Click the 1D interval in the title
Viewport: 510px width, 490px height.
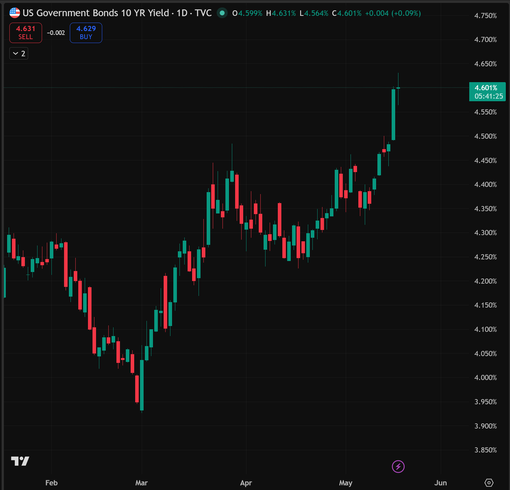click(x=182, y=13)
